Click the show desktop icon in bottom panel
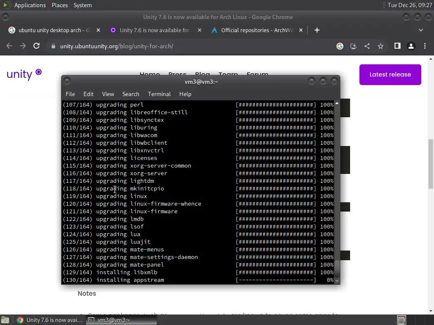 click(5, 320)
